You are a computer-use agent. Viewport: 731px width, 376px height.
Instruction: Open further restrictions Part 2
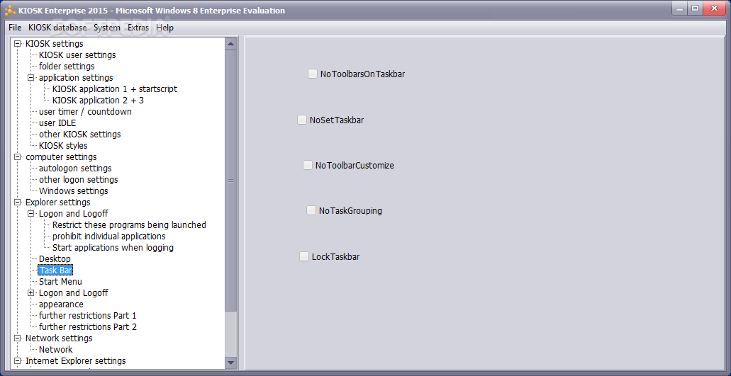click(x=88, y=326)
